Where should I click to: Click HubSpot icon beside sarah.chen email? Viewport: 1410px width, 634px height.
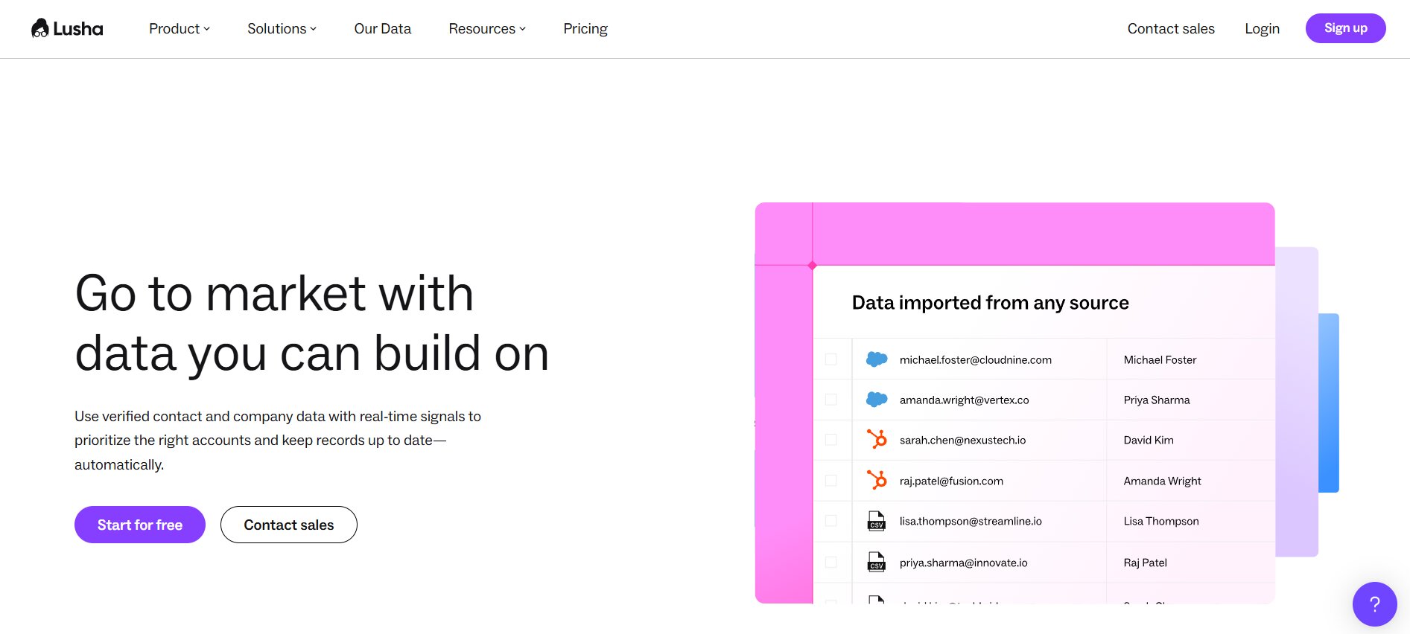coord(877,440)
